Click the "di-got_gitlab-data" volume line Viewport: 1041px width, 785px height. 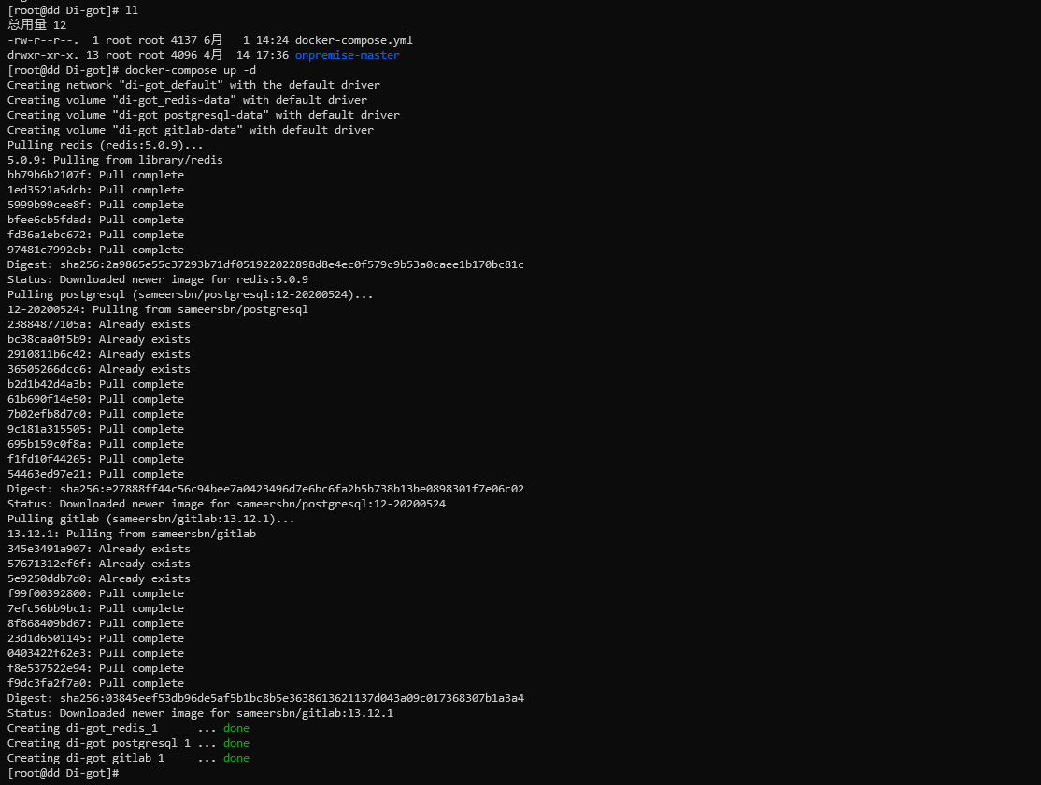click(191, 130)
